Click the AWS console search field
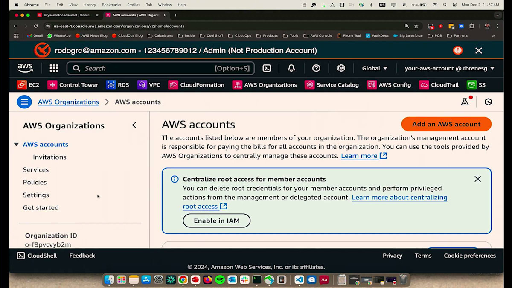512x288 pixels. pyautogui.click(x=160, y=68)
